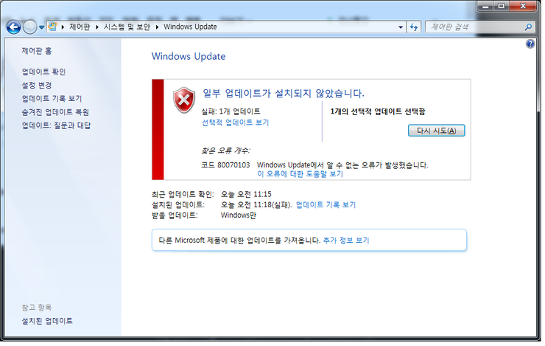This screenshot has width=545, height=346.
Task: Click the 실패: 1개 업데이트 text
Action: coord(231,111)
